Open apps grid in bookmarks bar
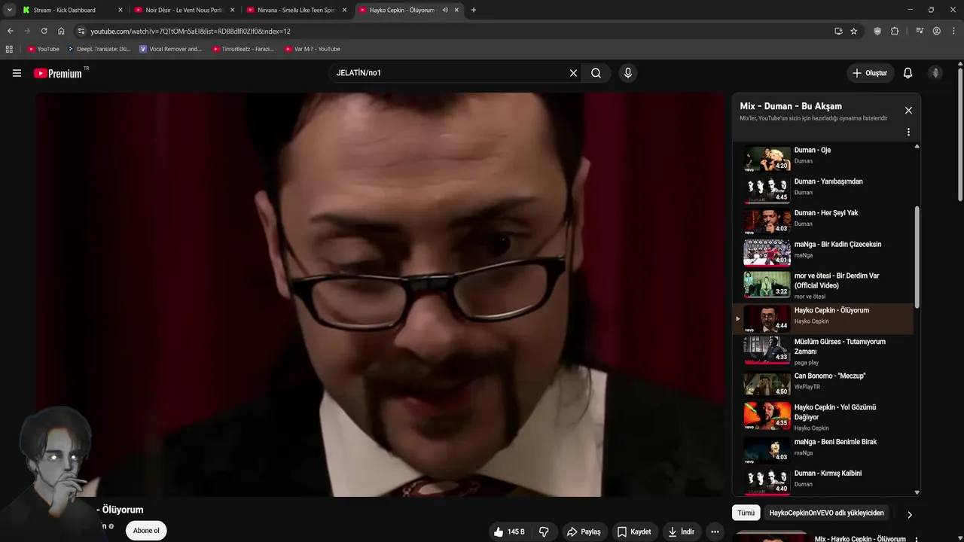The image size is (964, 542). pos(9,49)
